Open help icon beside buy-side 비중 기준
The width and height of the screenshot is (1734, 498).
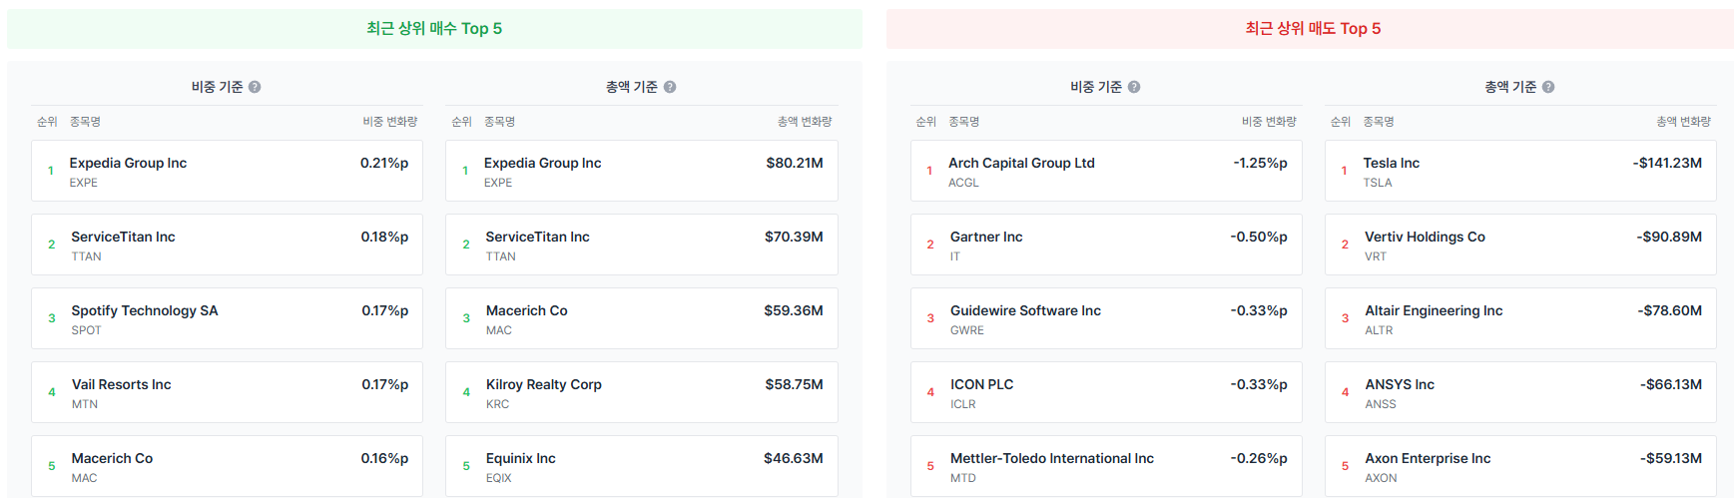(255, 87)
